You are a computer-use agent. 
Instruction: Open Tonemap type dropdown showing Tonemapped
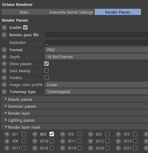pos(96,92)
